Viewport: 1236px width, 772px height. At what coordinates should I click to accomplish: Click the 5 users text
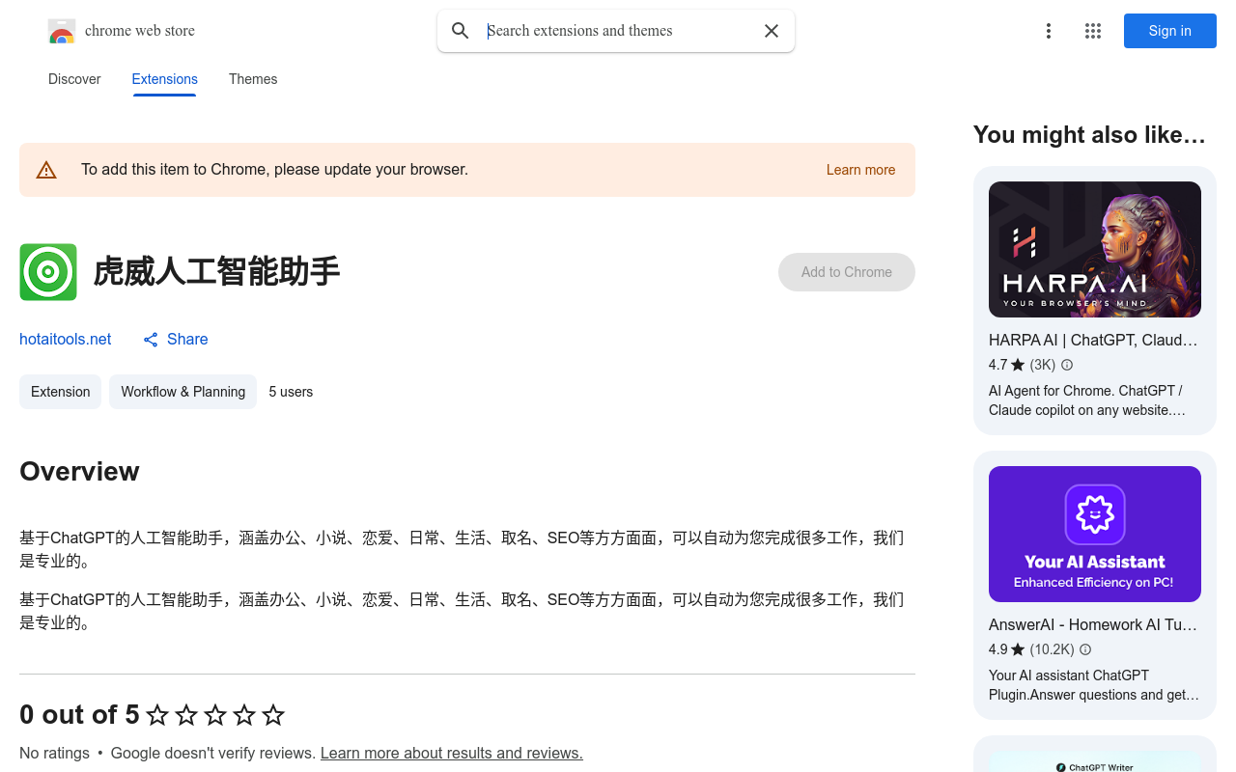[291, 392]
